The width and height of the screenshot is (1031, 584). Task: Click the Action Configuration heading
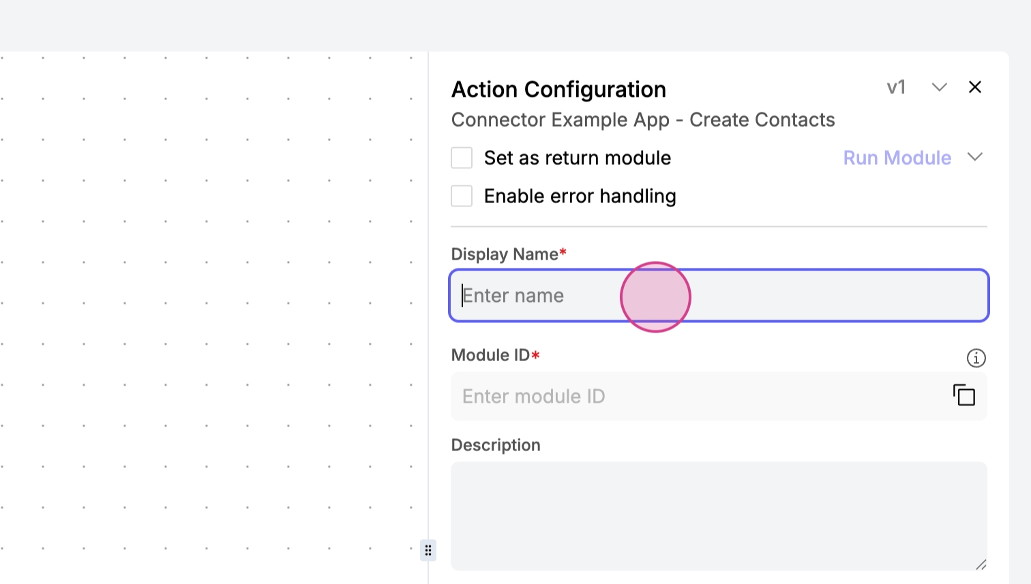pos(558,89)
